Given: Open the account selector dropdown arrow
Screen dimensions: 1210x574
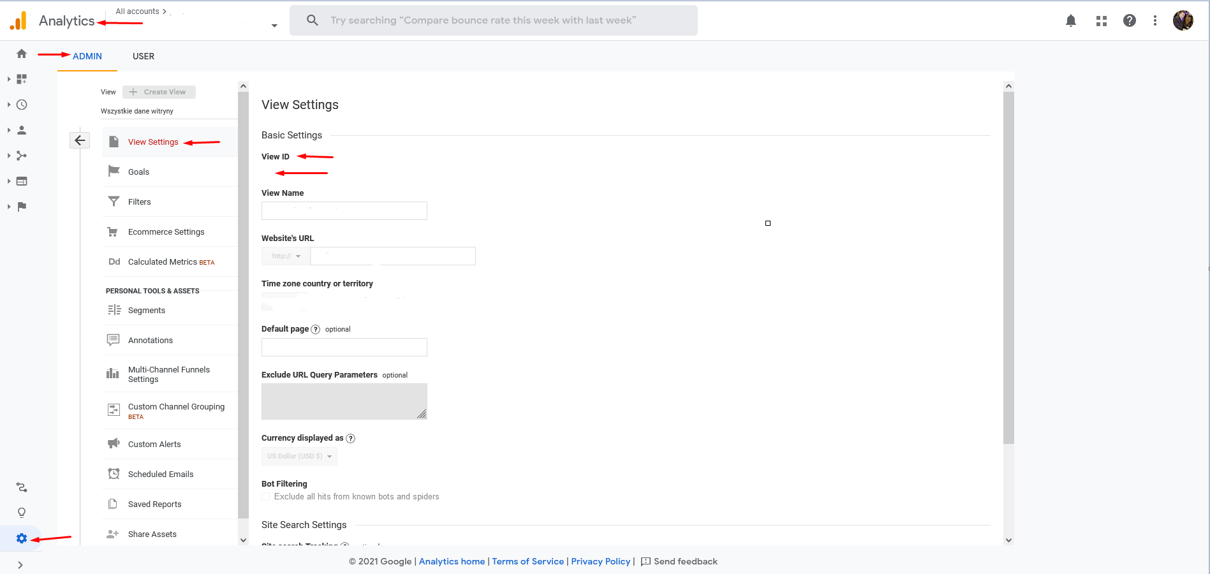Looking at the screenshot, I should [x=274, y=26].
